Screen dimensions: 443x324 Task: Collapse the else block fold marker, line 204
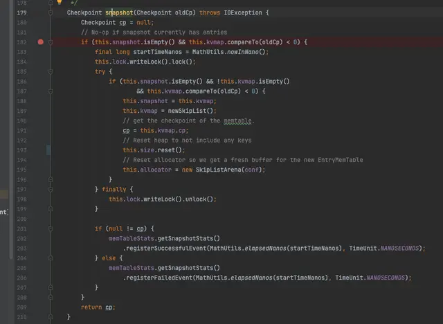point(51,258)
